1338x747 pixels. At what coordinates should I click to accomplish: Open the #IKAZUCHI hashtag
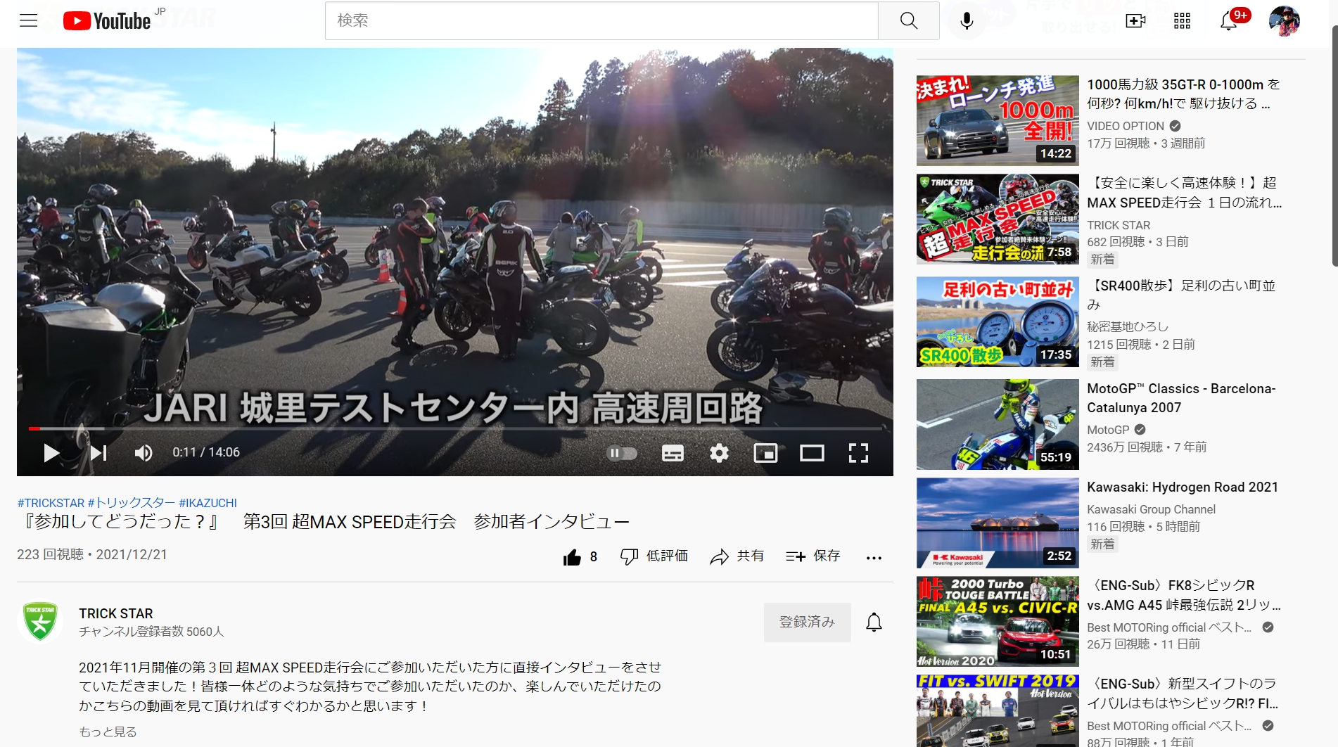point(208,503)
